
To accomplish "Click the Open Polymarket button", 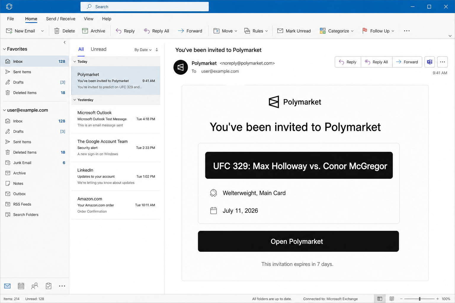I will (x=298, y=241).
